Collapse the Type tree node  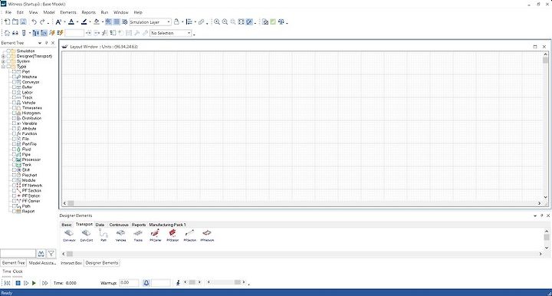coord(4,67)
